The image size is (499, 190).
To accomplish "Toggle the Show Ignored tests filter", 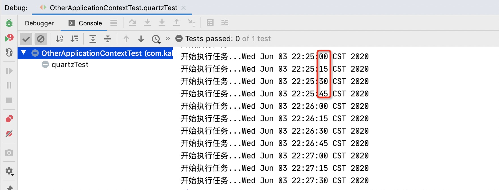I will tap(41, 39).
